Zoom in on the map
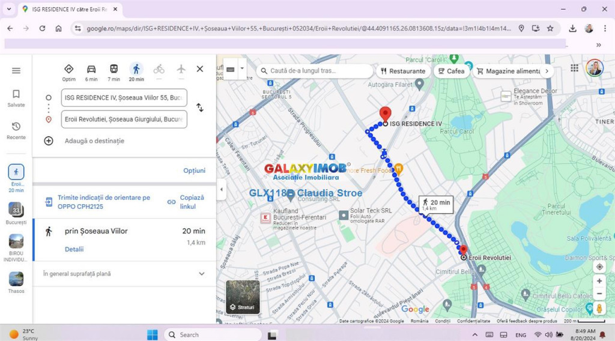Screen dimensions: 615x341 [599, 281]
